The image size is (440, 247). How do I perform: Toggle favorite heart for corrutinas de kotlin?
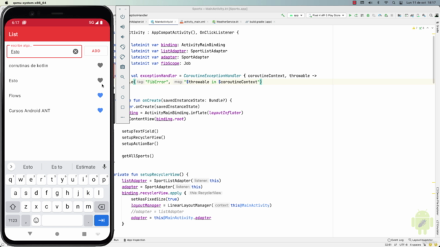[x=100, y=65]
